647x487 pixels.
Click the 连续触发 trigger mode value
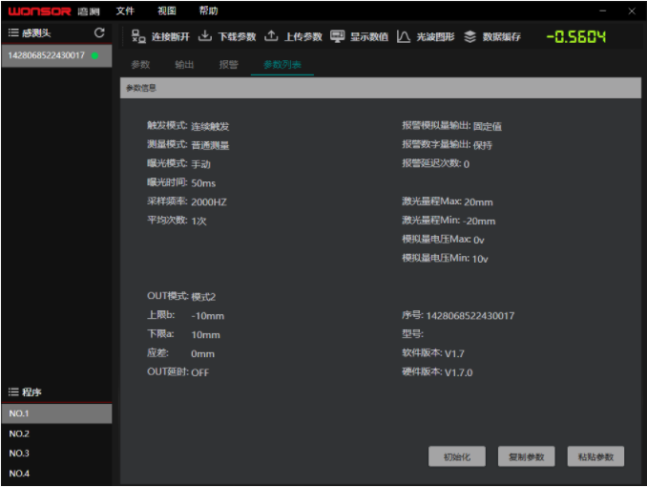click(210, 126)
